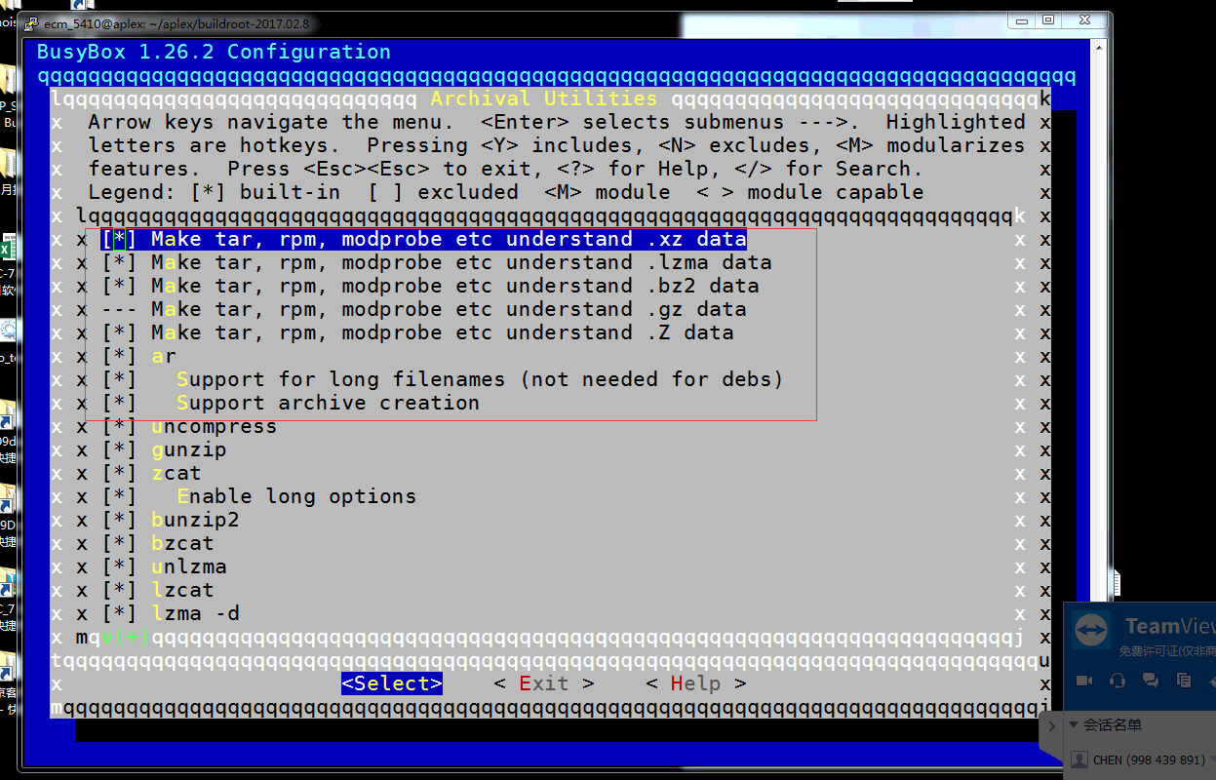Toggle .lzma data support checkbox
The height and width of the screenshot is (780, 1216).
click(x=119, y=262)
